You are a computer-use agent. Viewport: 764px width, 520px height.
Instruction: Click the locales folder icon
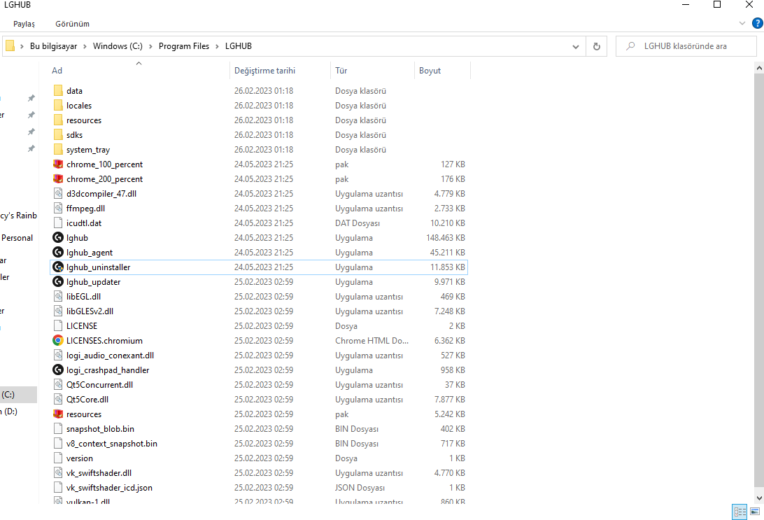pyautogui.click(x=58, y=105)
